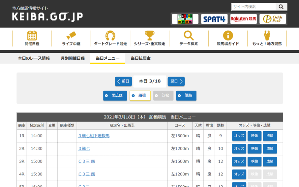Image resolution: width=299 pixels, height=187 pixels.
Task: Open the SPAT4 banner
Action: click(214, 19)
